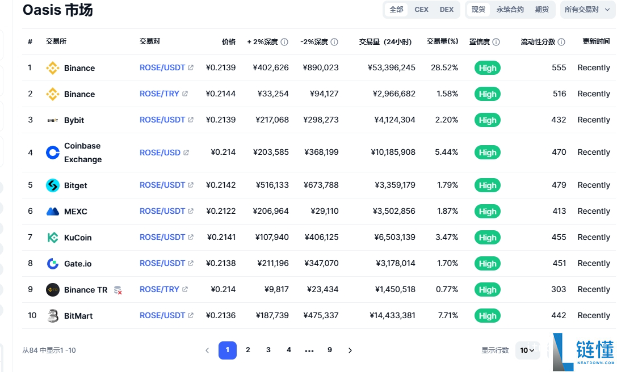The image size is (617, 372).
Task: Go to page 4
Action: click(x=289, y=349)
